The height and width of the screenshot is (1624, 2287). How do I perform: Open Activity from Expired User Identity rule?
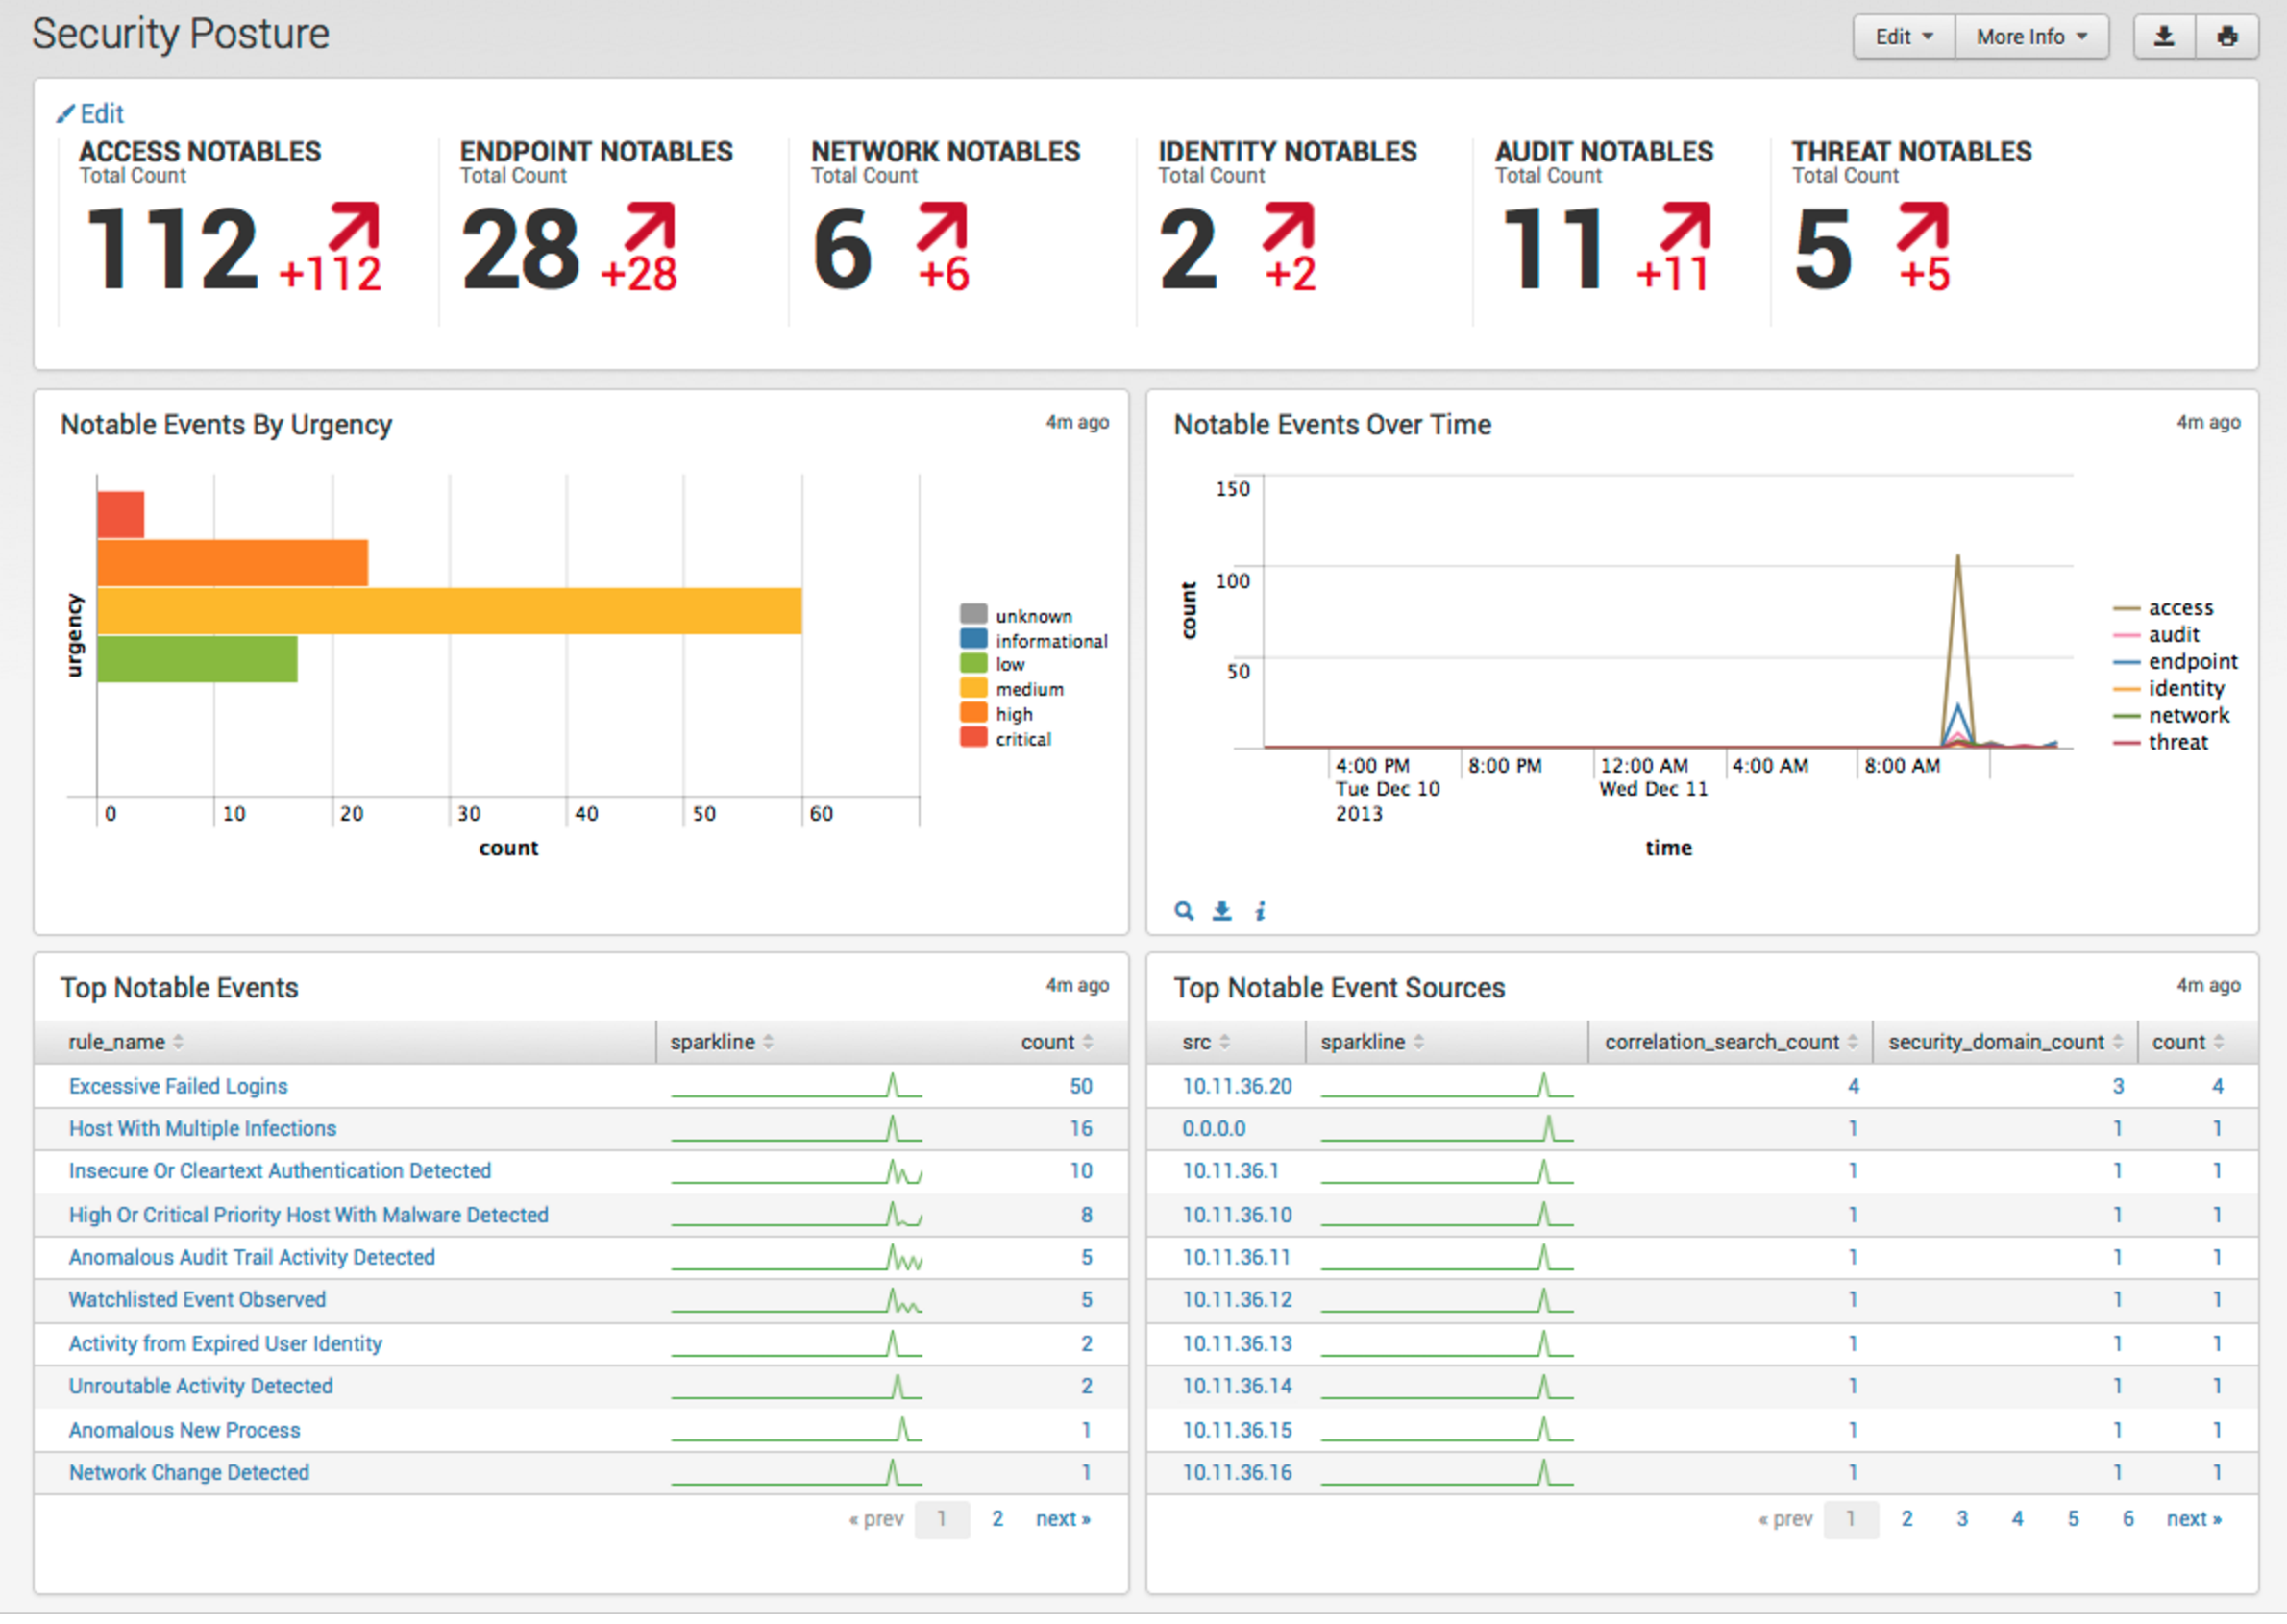(x=225, y=1344)
